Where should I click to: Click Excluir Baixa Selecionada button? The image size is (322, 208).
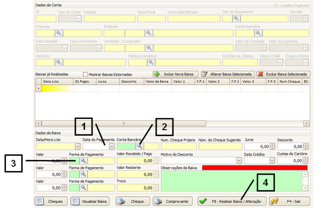coord(283,74)
